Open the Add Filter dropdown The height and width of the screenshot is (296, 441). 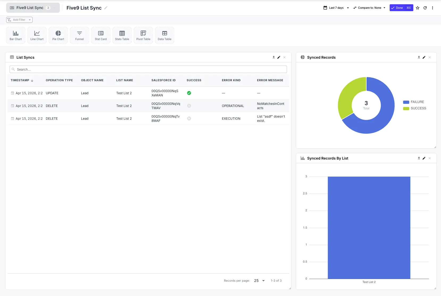[x=19, y=20]
